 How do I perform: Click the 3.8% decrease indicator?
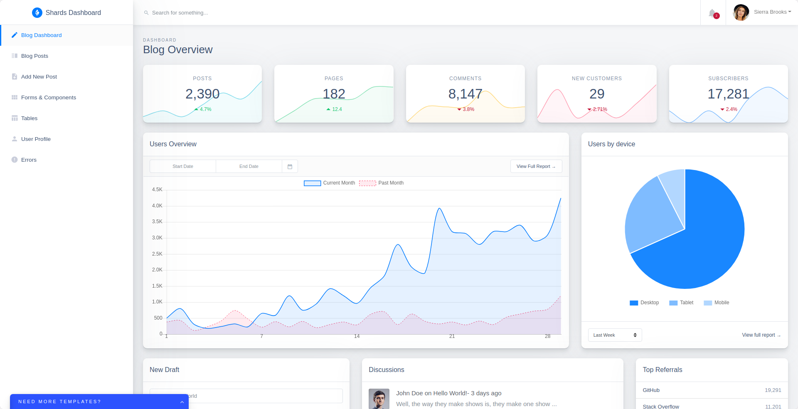(x=465, y=109)
